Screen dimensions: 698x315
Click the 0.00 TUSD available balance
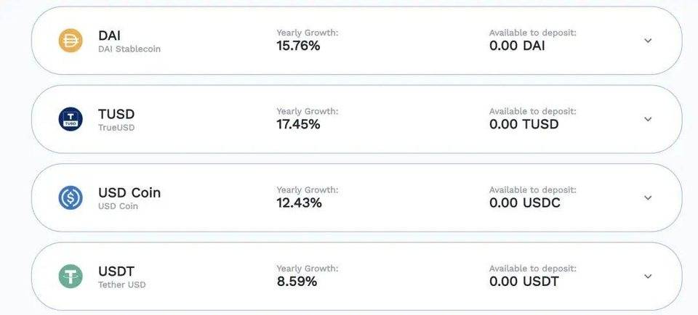[x=524, y=124]
